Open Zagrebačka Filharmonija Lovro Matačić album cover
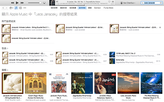Image resolution: width=164 pixels, height=102 pixels. coord(82,83)
